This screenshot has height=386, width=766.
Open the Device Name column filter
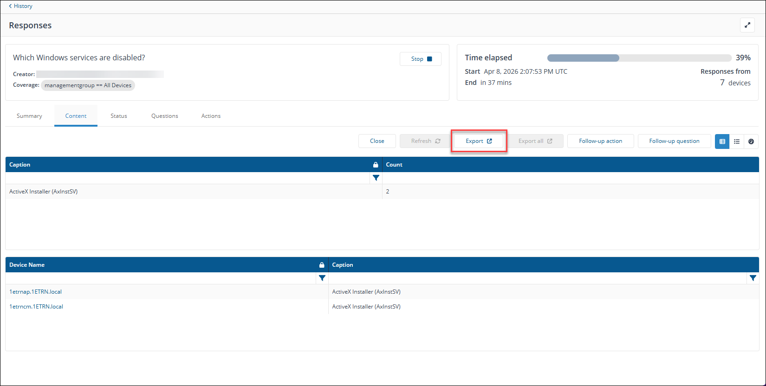pyautogui.click(x=322, y=278)
